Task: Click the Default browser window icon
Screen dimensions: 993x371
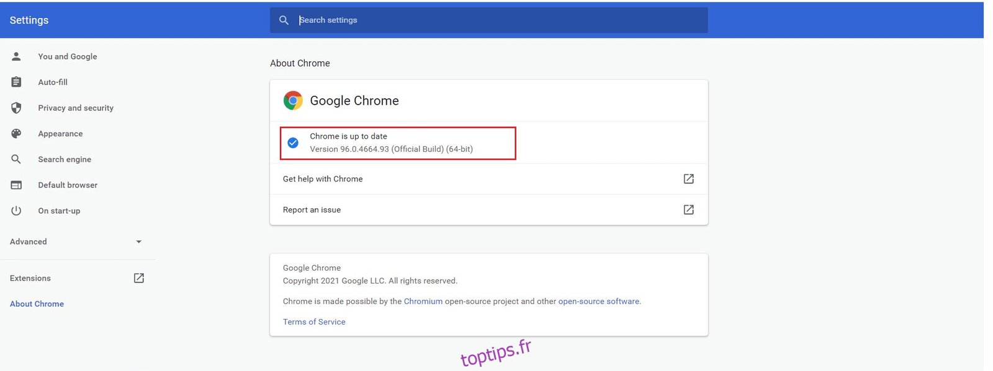Action: [x=16, y=185]
